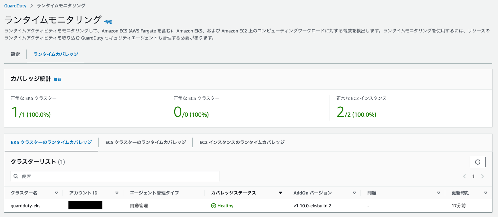Sort by 問題 column arrow
Viewport: 498px width, 217px height.
point(438,193)
